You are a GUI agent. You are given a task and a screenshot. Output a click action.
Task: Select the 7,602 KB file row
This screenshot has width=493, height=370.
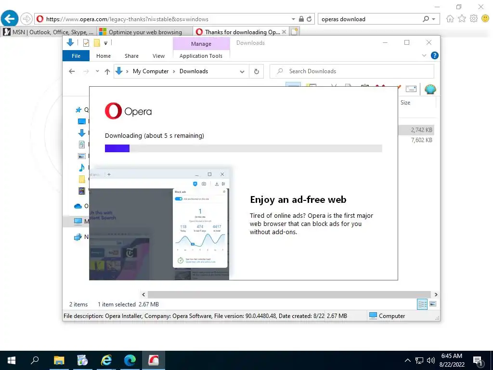[x=416, y=140]
